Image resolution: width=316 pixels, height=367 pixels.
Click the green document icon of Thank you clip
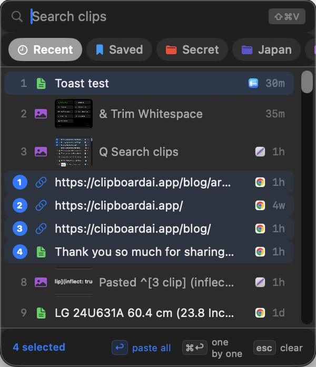[x=41, y=252]
